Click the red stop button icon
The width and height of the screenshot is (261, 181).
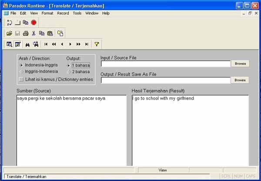(x=33, y=23)
